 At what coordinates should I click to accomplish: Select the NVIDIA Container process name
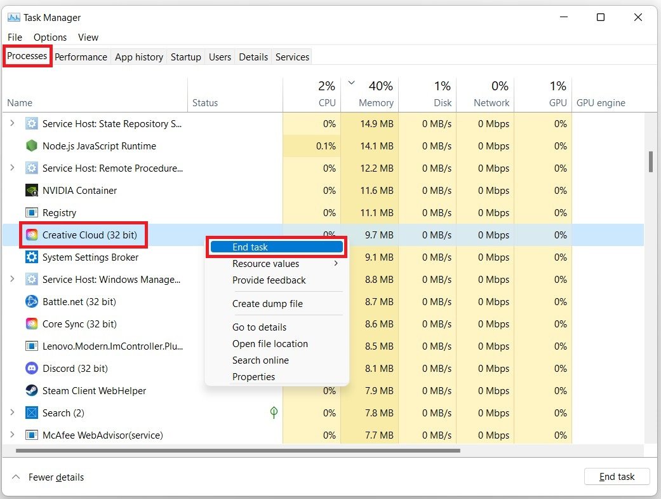pyautogui.click(x=79, y=191)
